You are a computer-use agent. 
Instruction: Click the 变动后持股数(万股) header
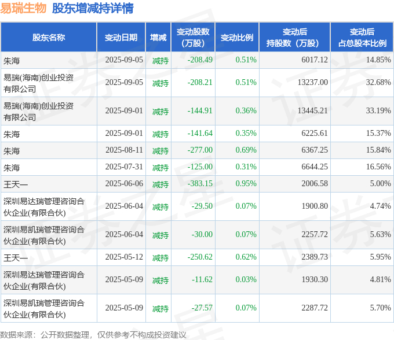[294, 38]
